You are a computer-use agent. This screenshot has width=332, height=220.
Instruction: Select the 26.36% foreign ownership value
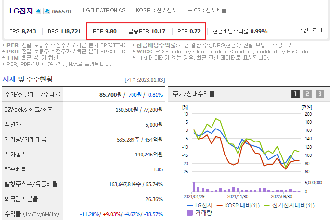point(154,199)
